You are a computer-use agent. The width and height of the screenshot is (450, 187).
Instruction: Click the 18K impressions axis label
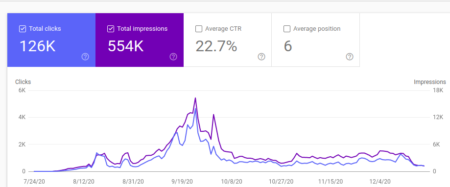pyautogui.click(x=439, y=90)
